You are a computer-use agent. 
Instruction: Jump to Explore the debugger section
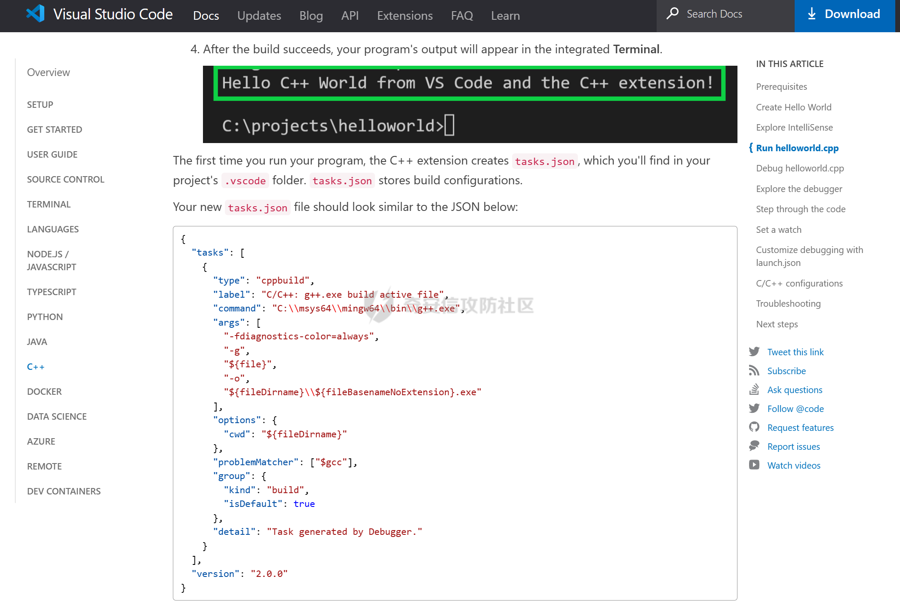pos(799,189)
